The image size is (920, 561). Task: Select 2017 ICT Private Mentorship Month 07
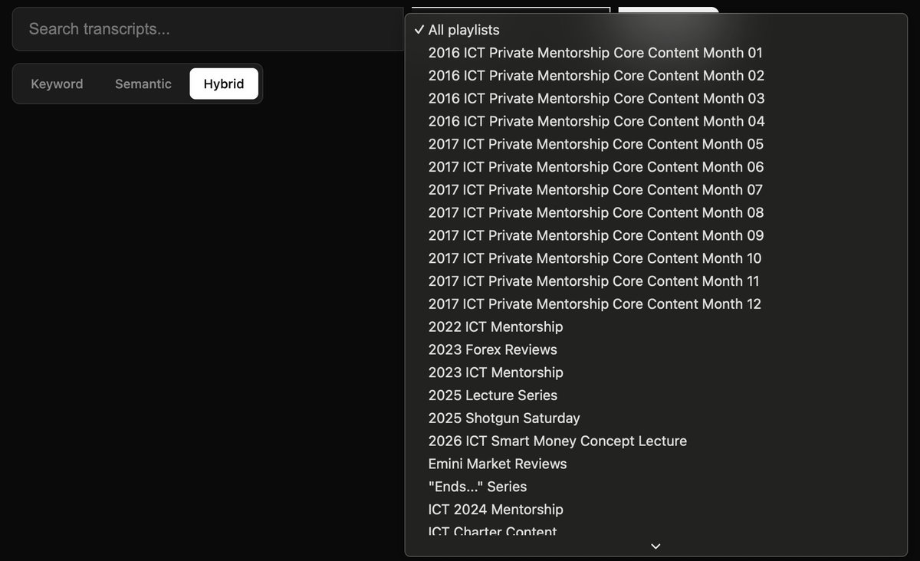tap(655, 189)
